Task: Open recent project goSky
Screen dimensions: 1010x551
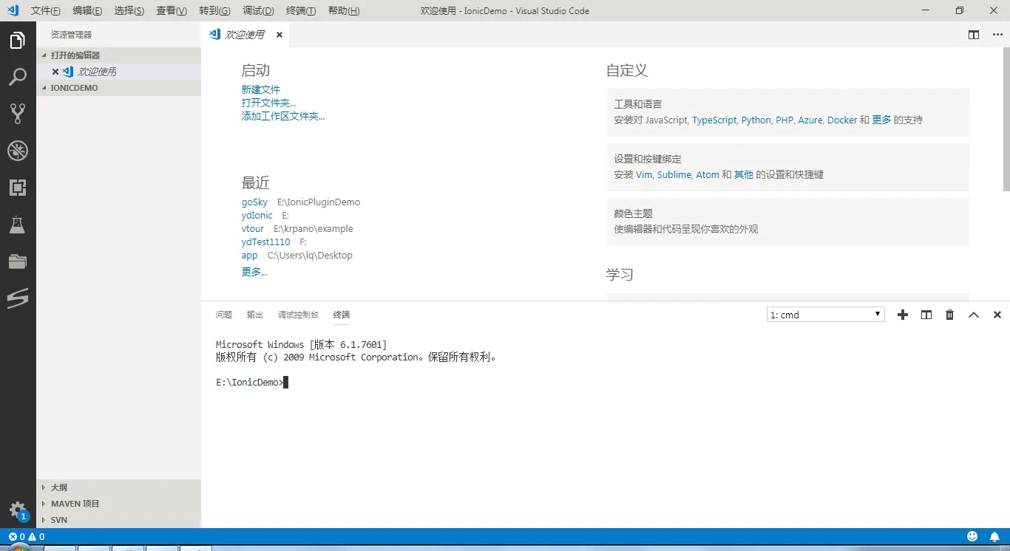Action: [254, 202]
